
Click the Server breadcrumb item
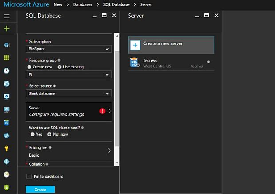[146, 4]
